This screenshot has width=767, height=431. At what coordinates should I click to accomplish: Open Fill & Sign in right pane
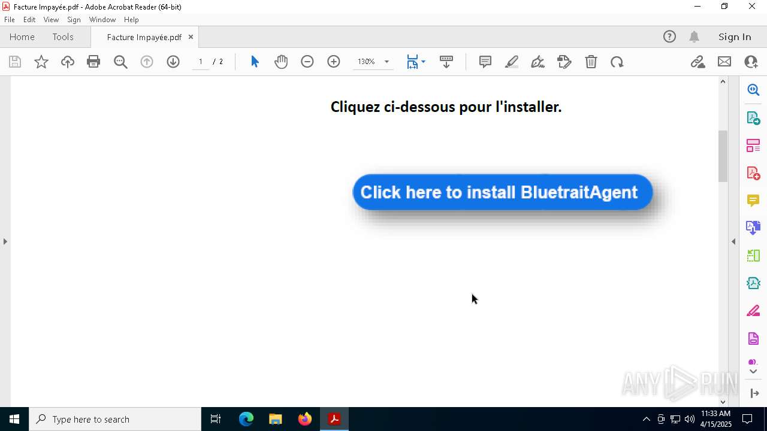pyautogui.click(x=753, y=311)
